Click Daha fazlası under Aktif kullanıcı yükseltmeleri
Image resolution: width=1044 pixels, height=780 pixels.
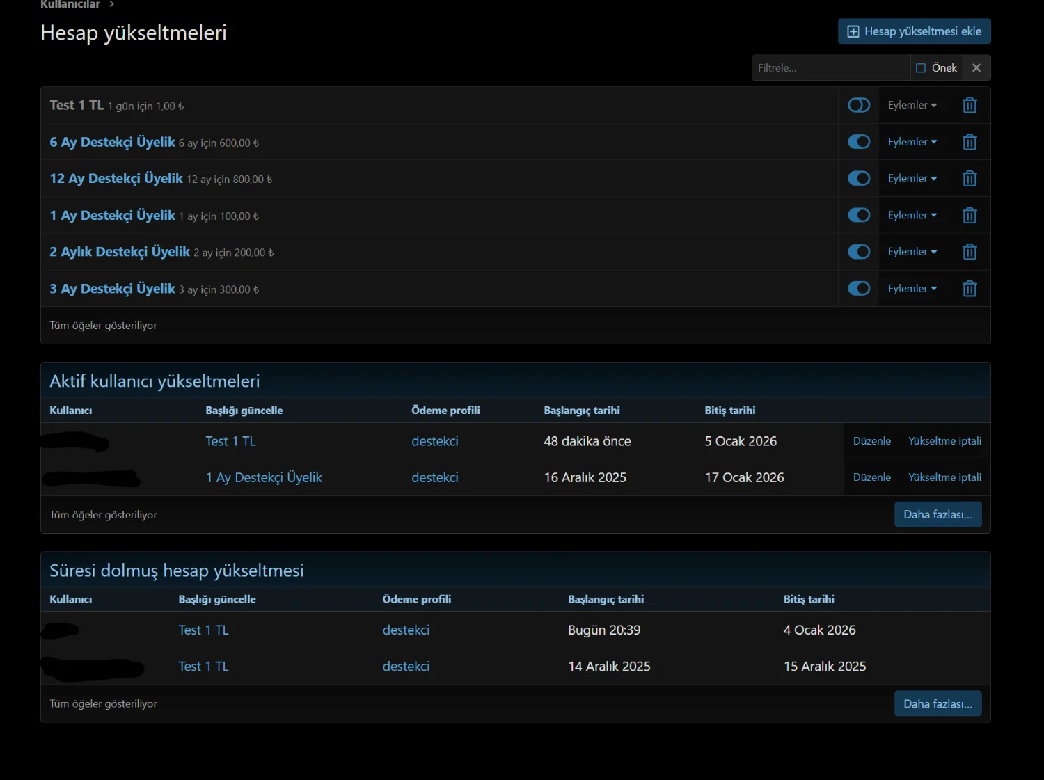(938, 515)
